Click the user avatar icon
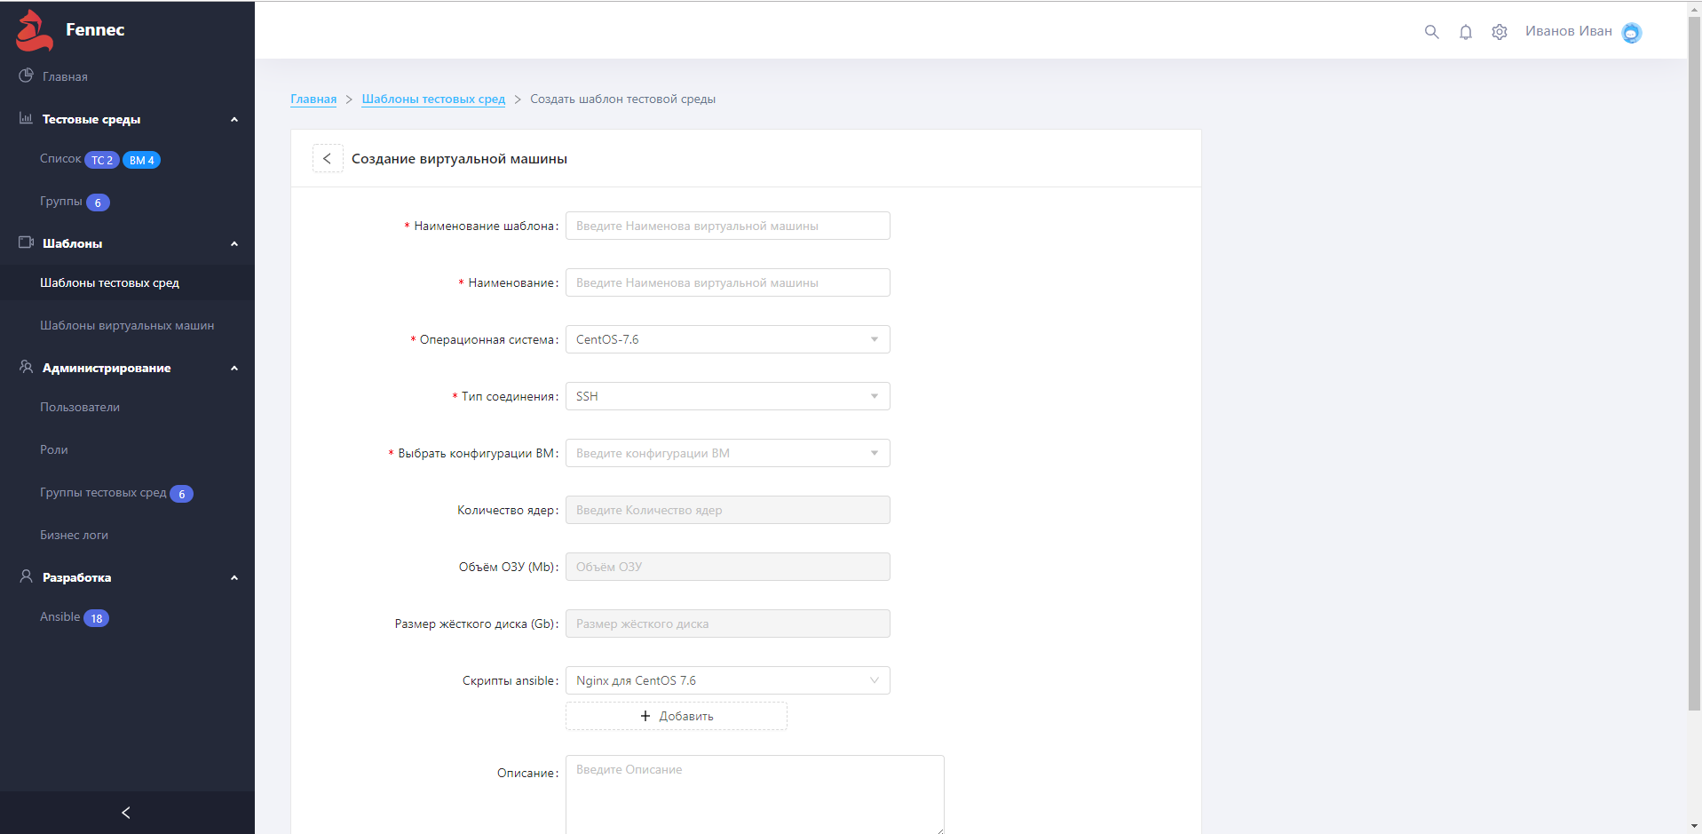 [x=1632, y=33]
